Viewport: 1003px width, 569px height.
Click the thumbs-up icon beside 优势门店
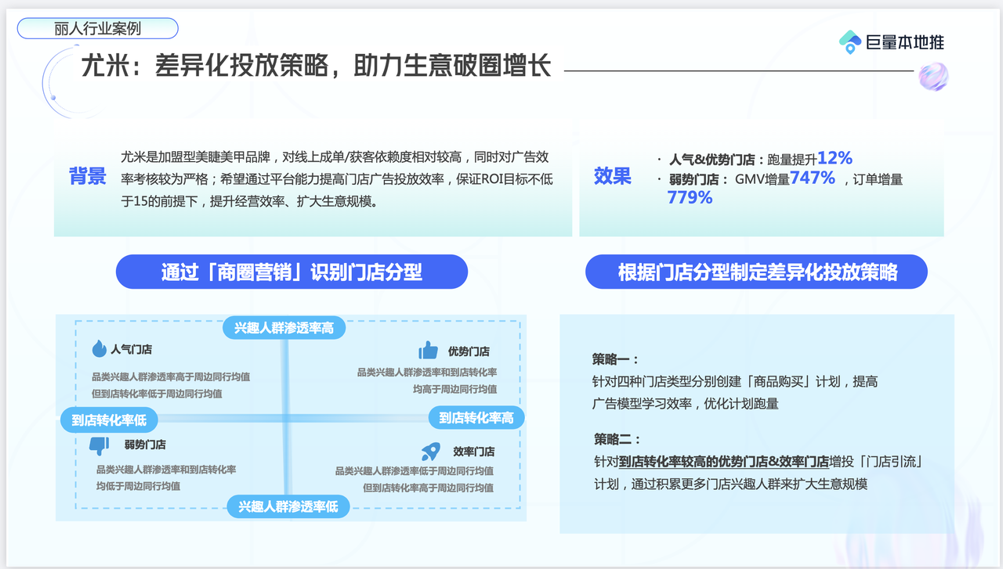click(x=428, y=350)
